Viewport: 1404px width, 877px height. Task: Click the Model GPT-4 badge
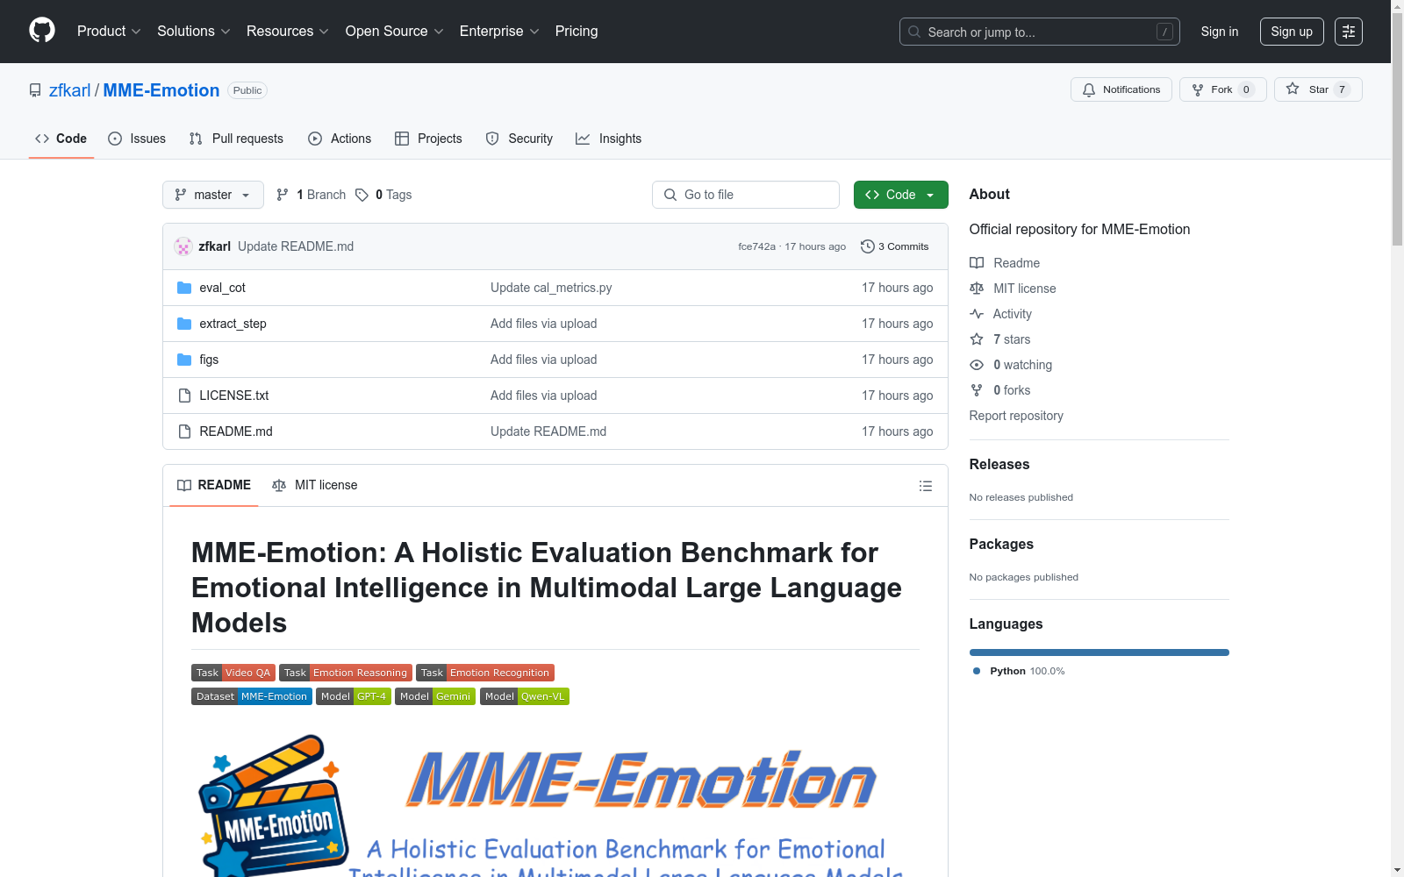point(354,696)
